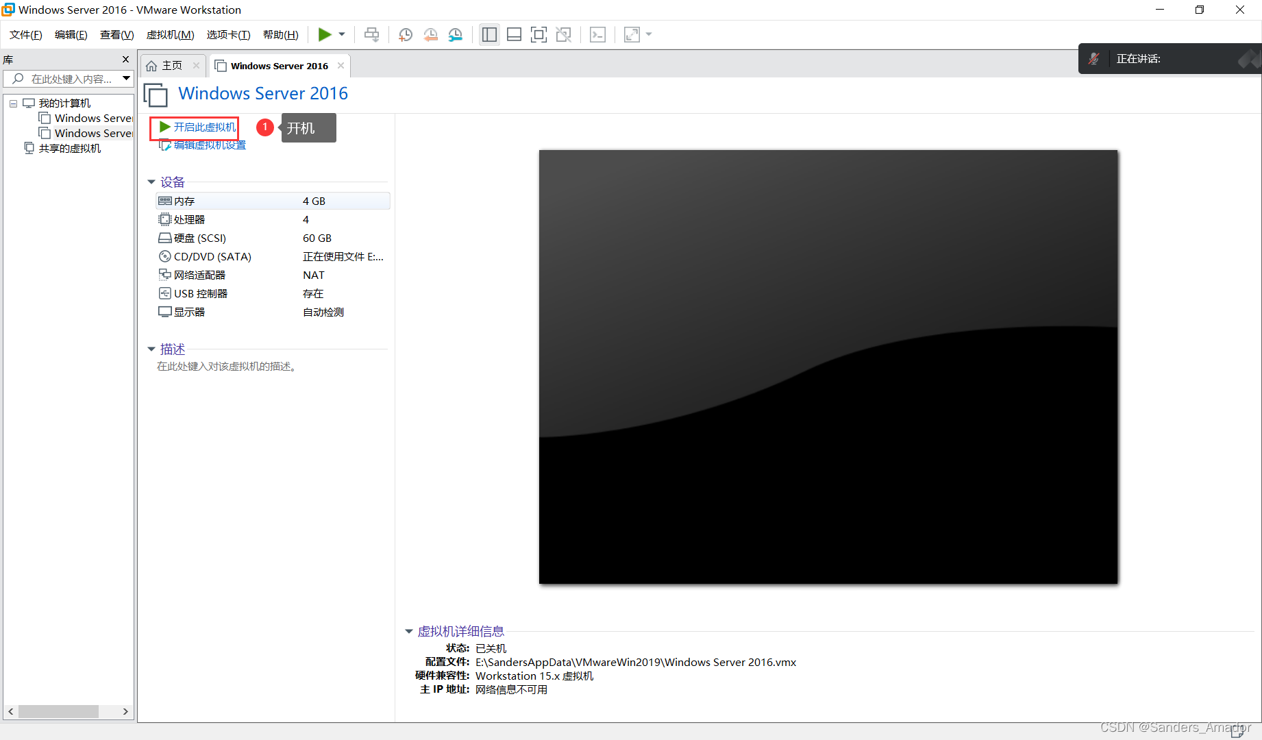1262x740 pixels.
Task: Close the library panel
Action: click(125, 60)
